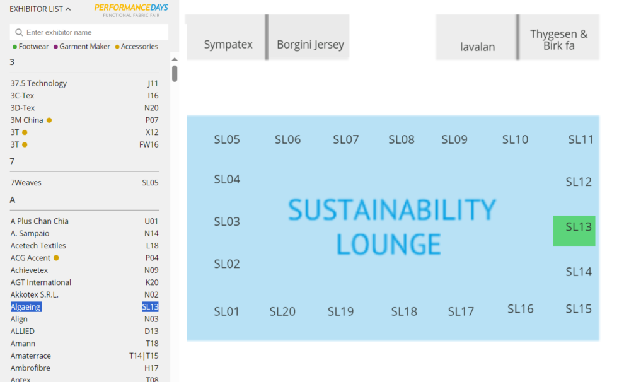Select the Thygesen & Birk booth
Image resolution: width=624 pixels, height=382 pixels.
point(558,38)
